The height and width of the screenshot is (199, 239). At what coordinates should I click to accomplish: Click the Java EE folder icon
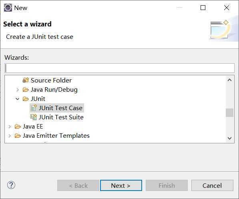tap(18, 127)
